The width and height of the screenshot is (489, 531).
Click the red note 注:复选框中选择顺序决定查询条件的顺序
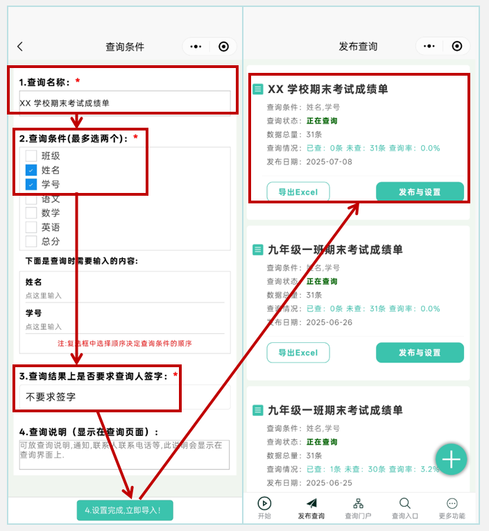(125, 344)
